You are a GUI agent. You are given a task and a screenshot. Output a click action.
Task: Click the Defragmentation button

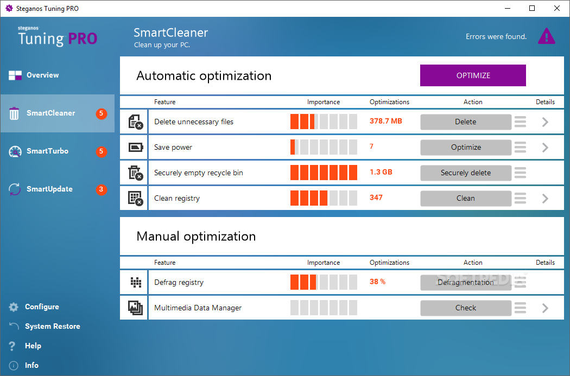(x=466, y=283)
